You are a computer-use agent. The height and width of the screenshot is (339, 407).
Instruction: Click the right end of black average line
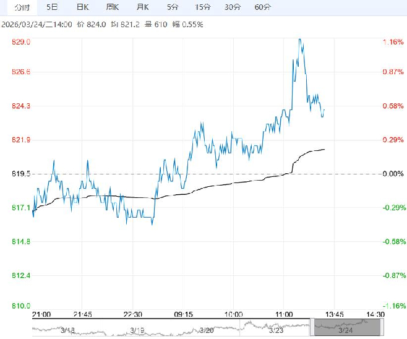[325, 149]
